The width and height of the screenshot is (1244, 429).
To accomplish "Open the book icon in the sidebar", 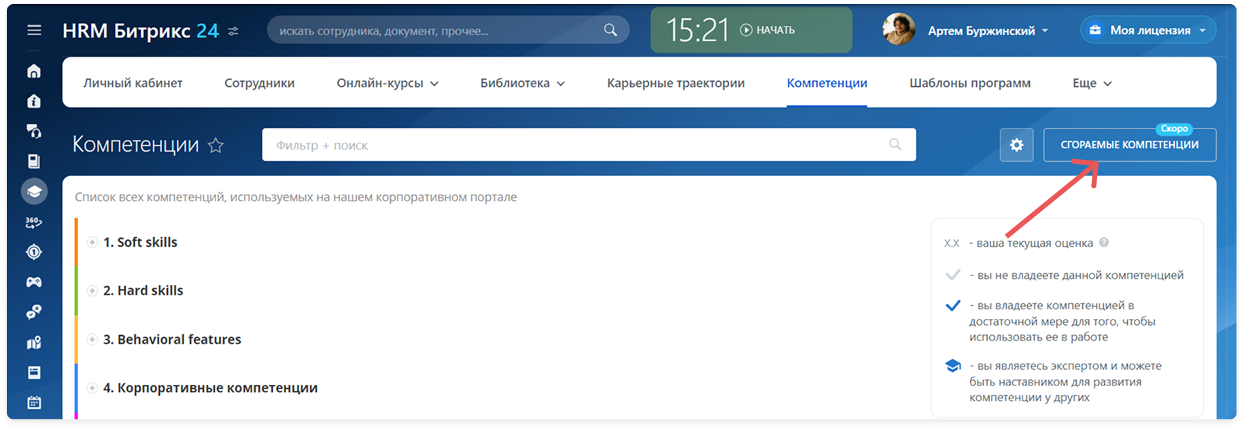I will [34, 161].
